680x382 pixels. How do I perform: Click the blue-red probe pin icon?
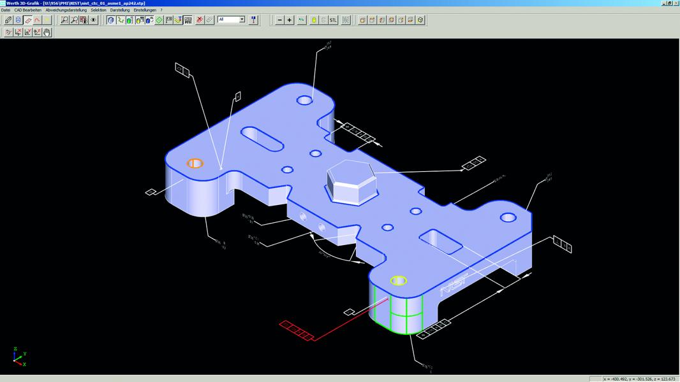pos(254,20)
